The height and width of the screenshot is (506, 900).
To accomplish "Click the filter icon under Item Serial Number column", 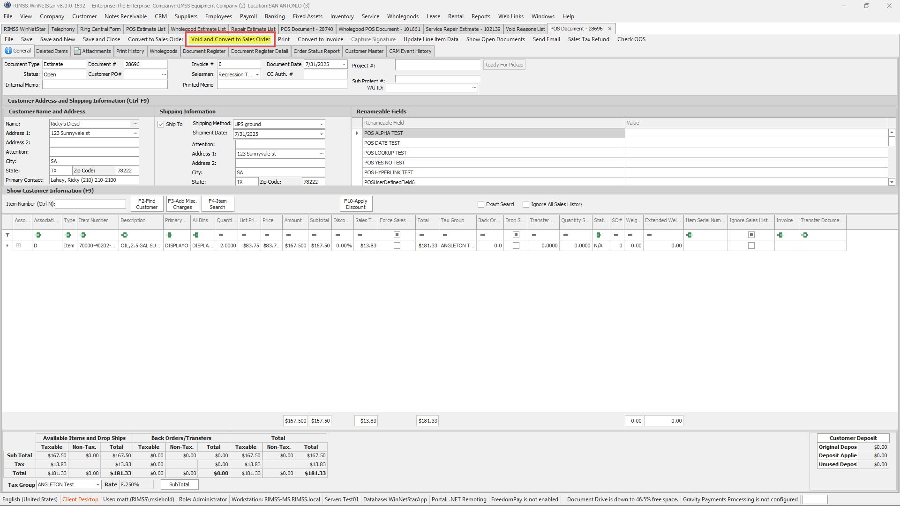I will pyautogui.click(x=690, y=235).
